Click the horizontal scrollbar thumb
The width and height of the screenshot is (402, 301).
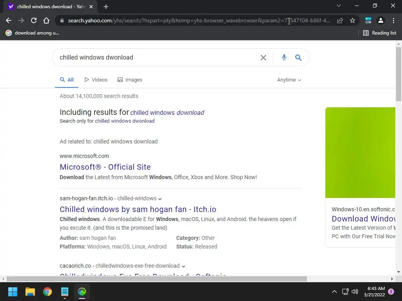pyautogui.click(x=157, y=279)
